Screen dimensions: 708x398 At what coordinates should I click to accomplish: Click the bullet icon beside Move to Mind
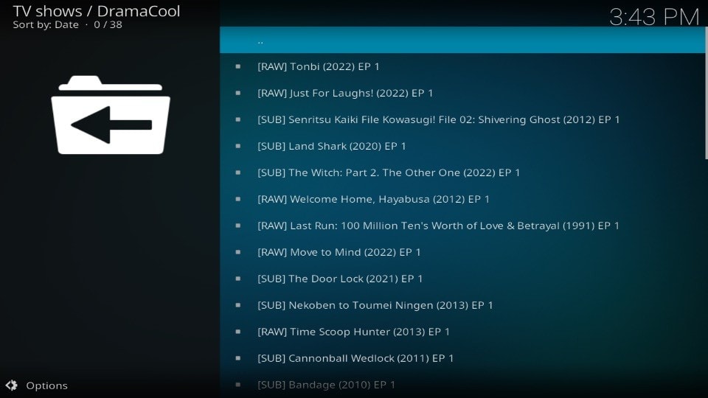tap(238, 252)
